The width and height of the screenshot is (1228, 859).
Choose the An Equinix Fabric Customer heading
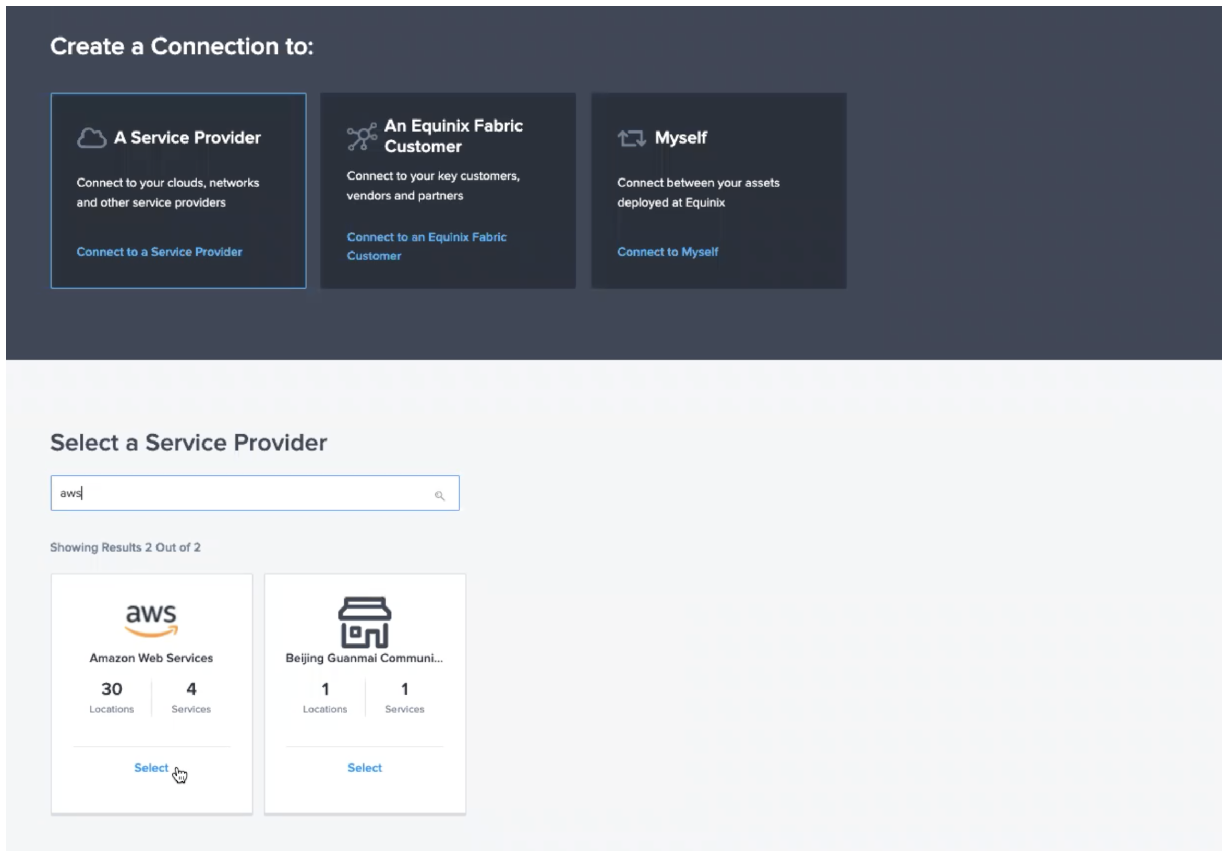pos(453,136)
